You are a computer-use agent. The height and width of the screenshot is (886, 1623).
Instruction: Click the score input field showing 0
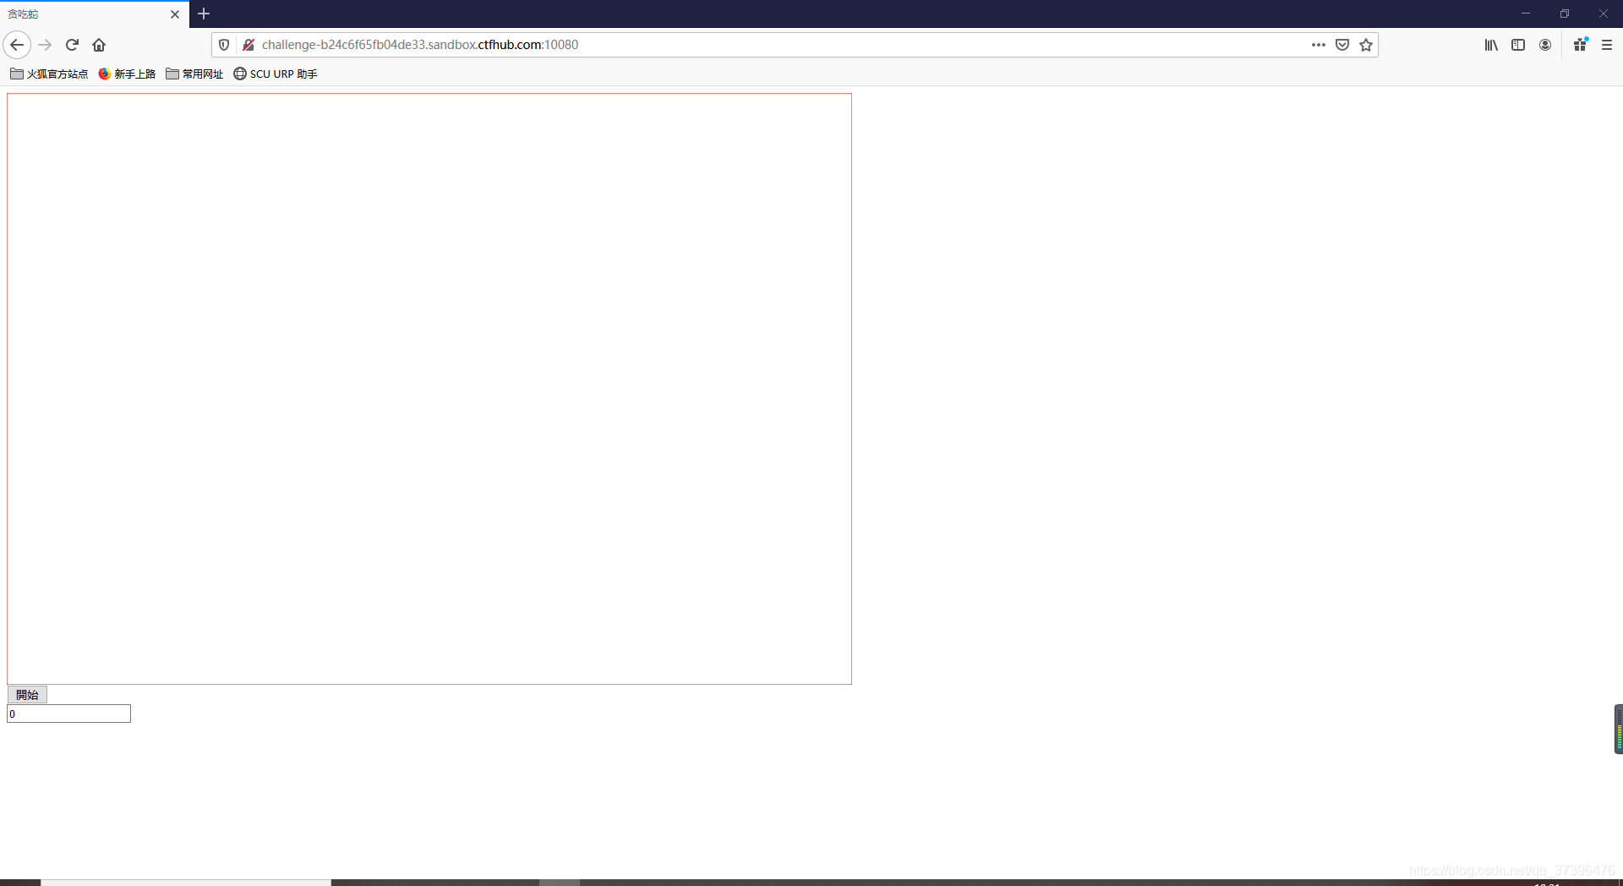tap(68, 714)
